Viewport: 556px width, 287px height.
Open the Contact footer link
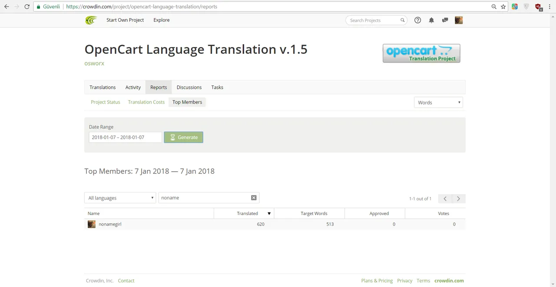pyautogui.click(x=126, y=280)
